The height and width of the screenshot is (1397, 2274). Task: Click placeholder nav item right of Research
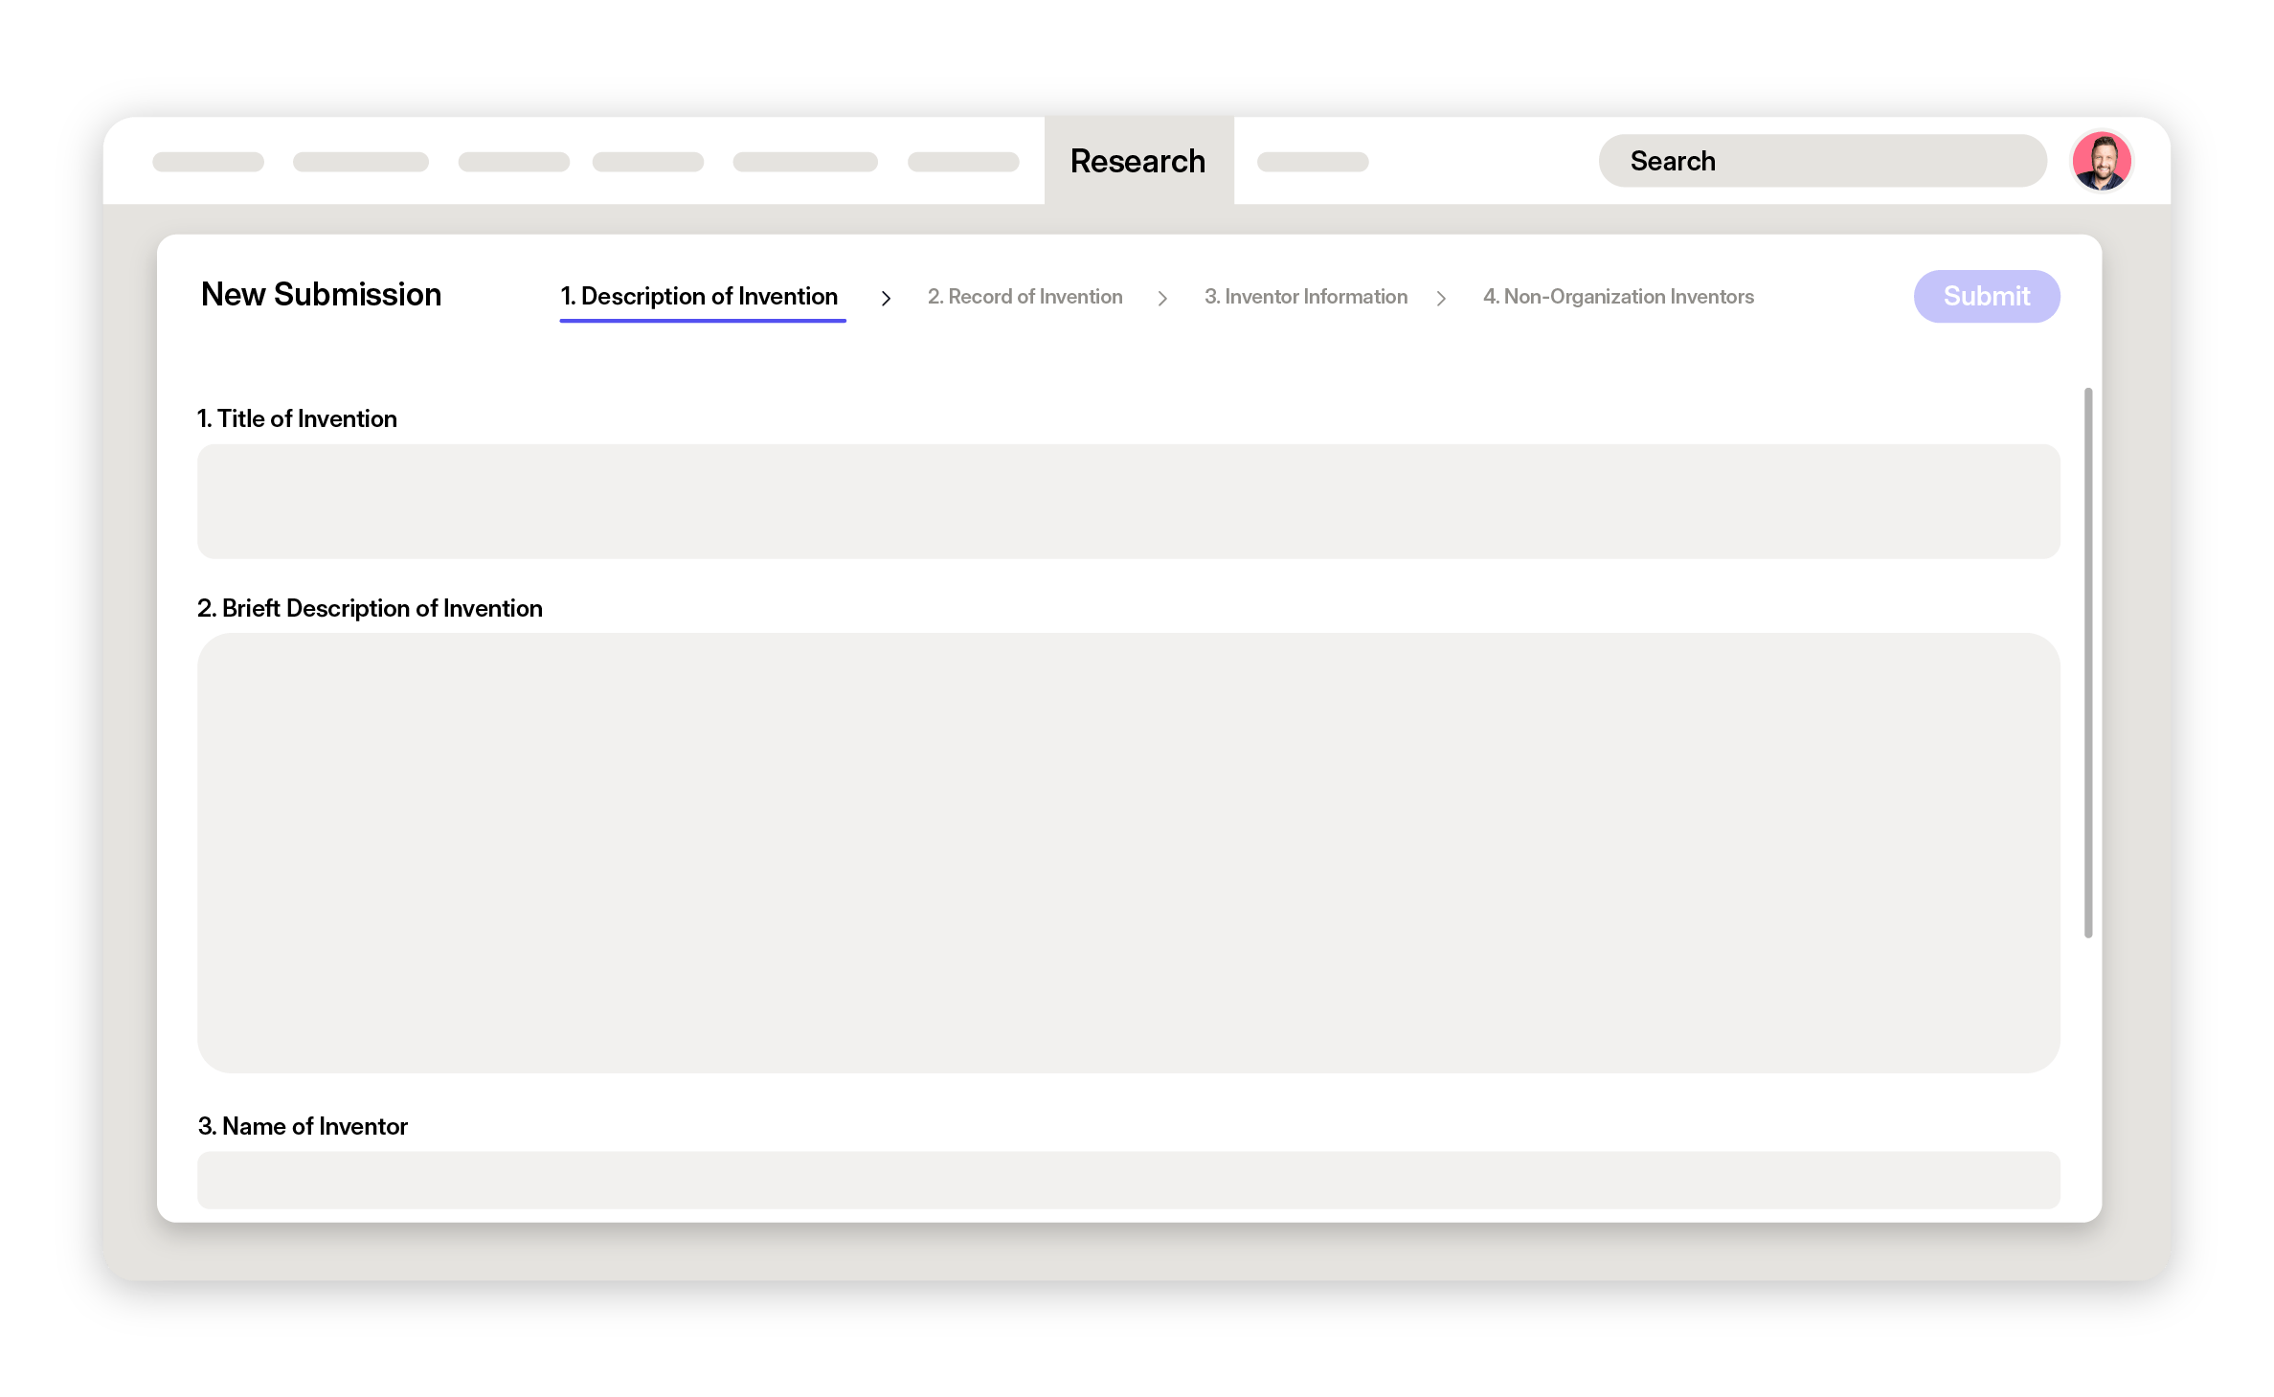pyautogui.click(x=1312, y=162)
